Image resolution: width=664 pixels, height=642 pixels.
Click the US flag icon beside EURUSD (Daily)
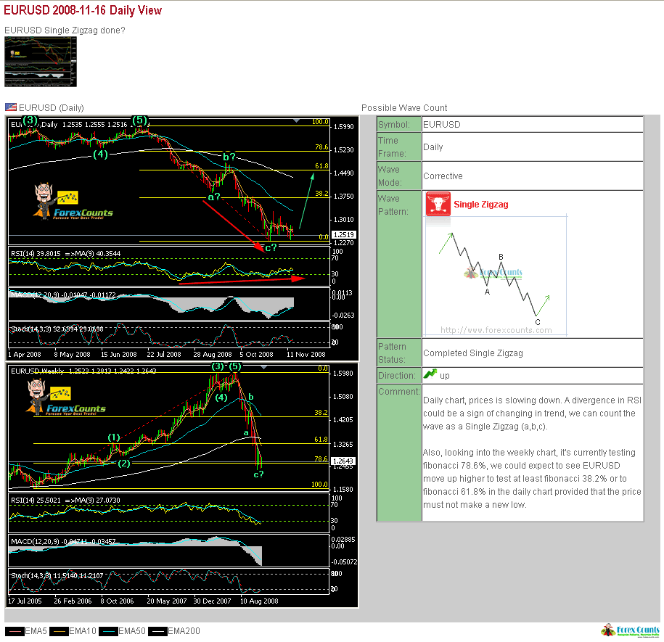click(x=11, y=107)
